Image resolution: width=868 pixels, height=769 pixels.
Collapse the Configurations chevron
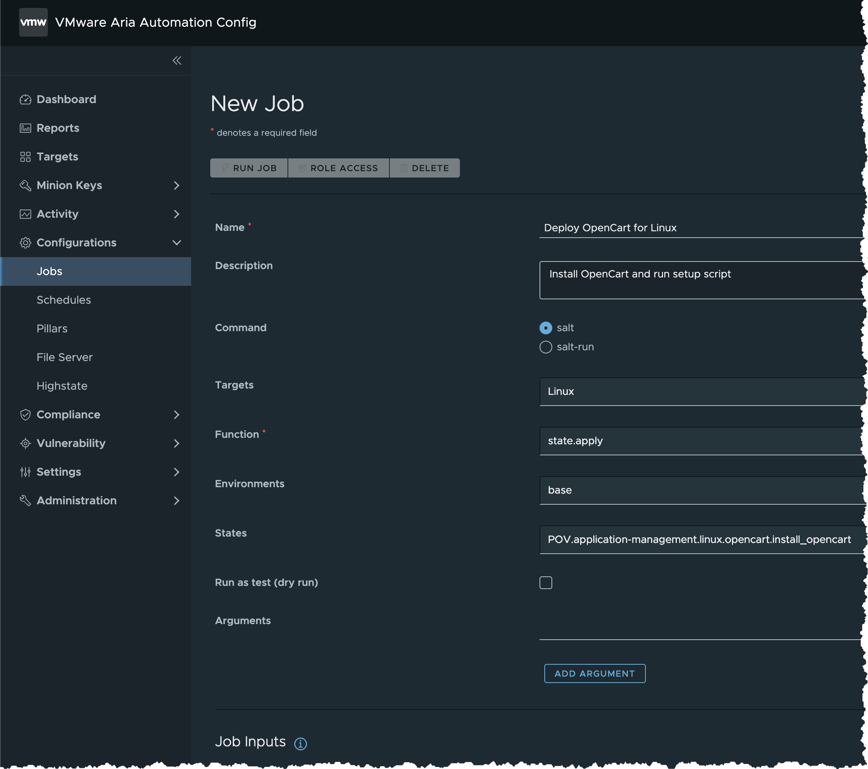pos(177,243)
